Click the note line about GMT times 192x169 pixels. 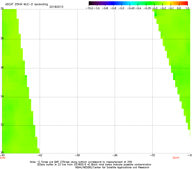point(81,162)
